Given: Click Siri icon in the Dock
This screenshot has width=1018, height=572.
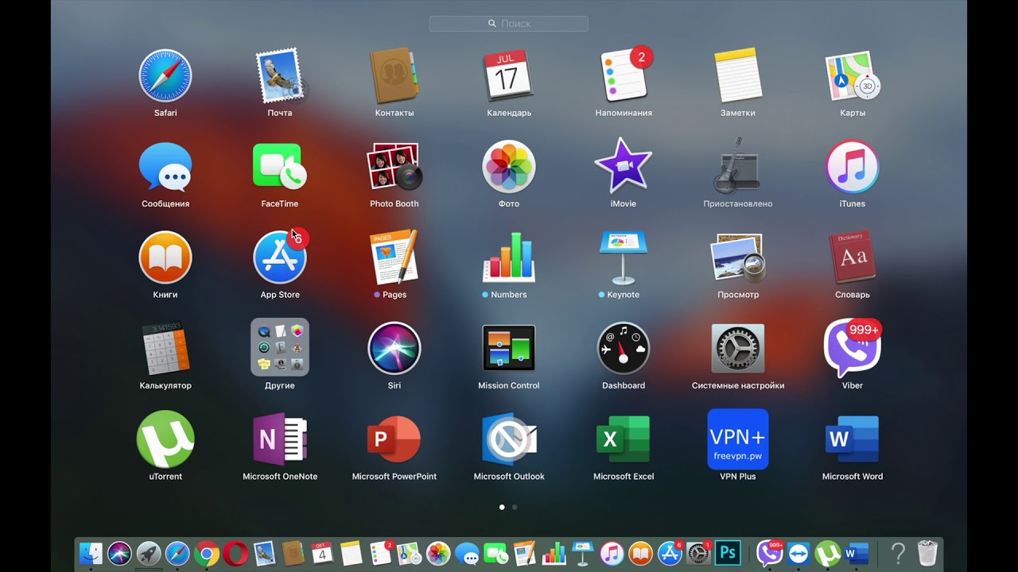Looking at the screenshot, I should point(119,553).
